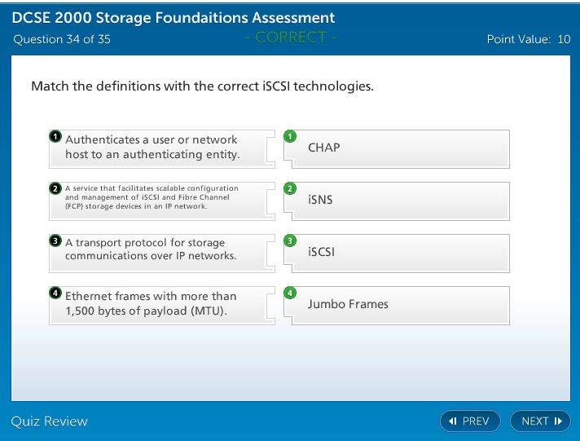
Task: Click the black number 2 definition badge
Action: point(55,188)
